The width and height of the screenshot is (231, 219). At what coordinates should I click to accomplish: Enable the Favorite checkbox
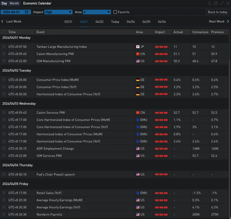click(x=115, y=12)
